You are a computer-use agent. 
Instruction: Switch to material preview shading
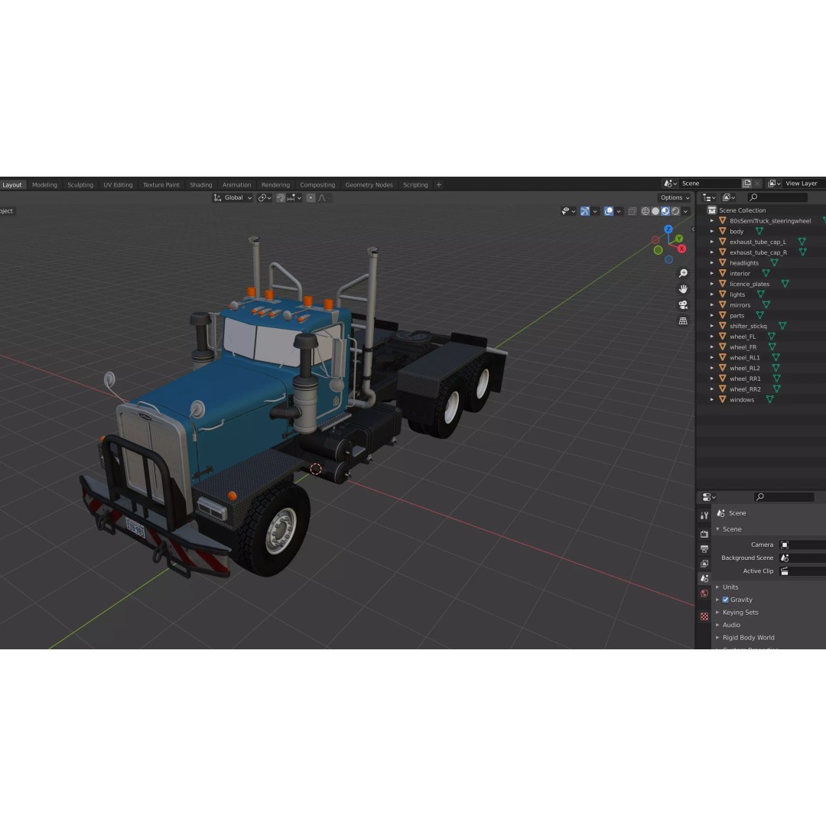tap(665, 211)
